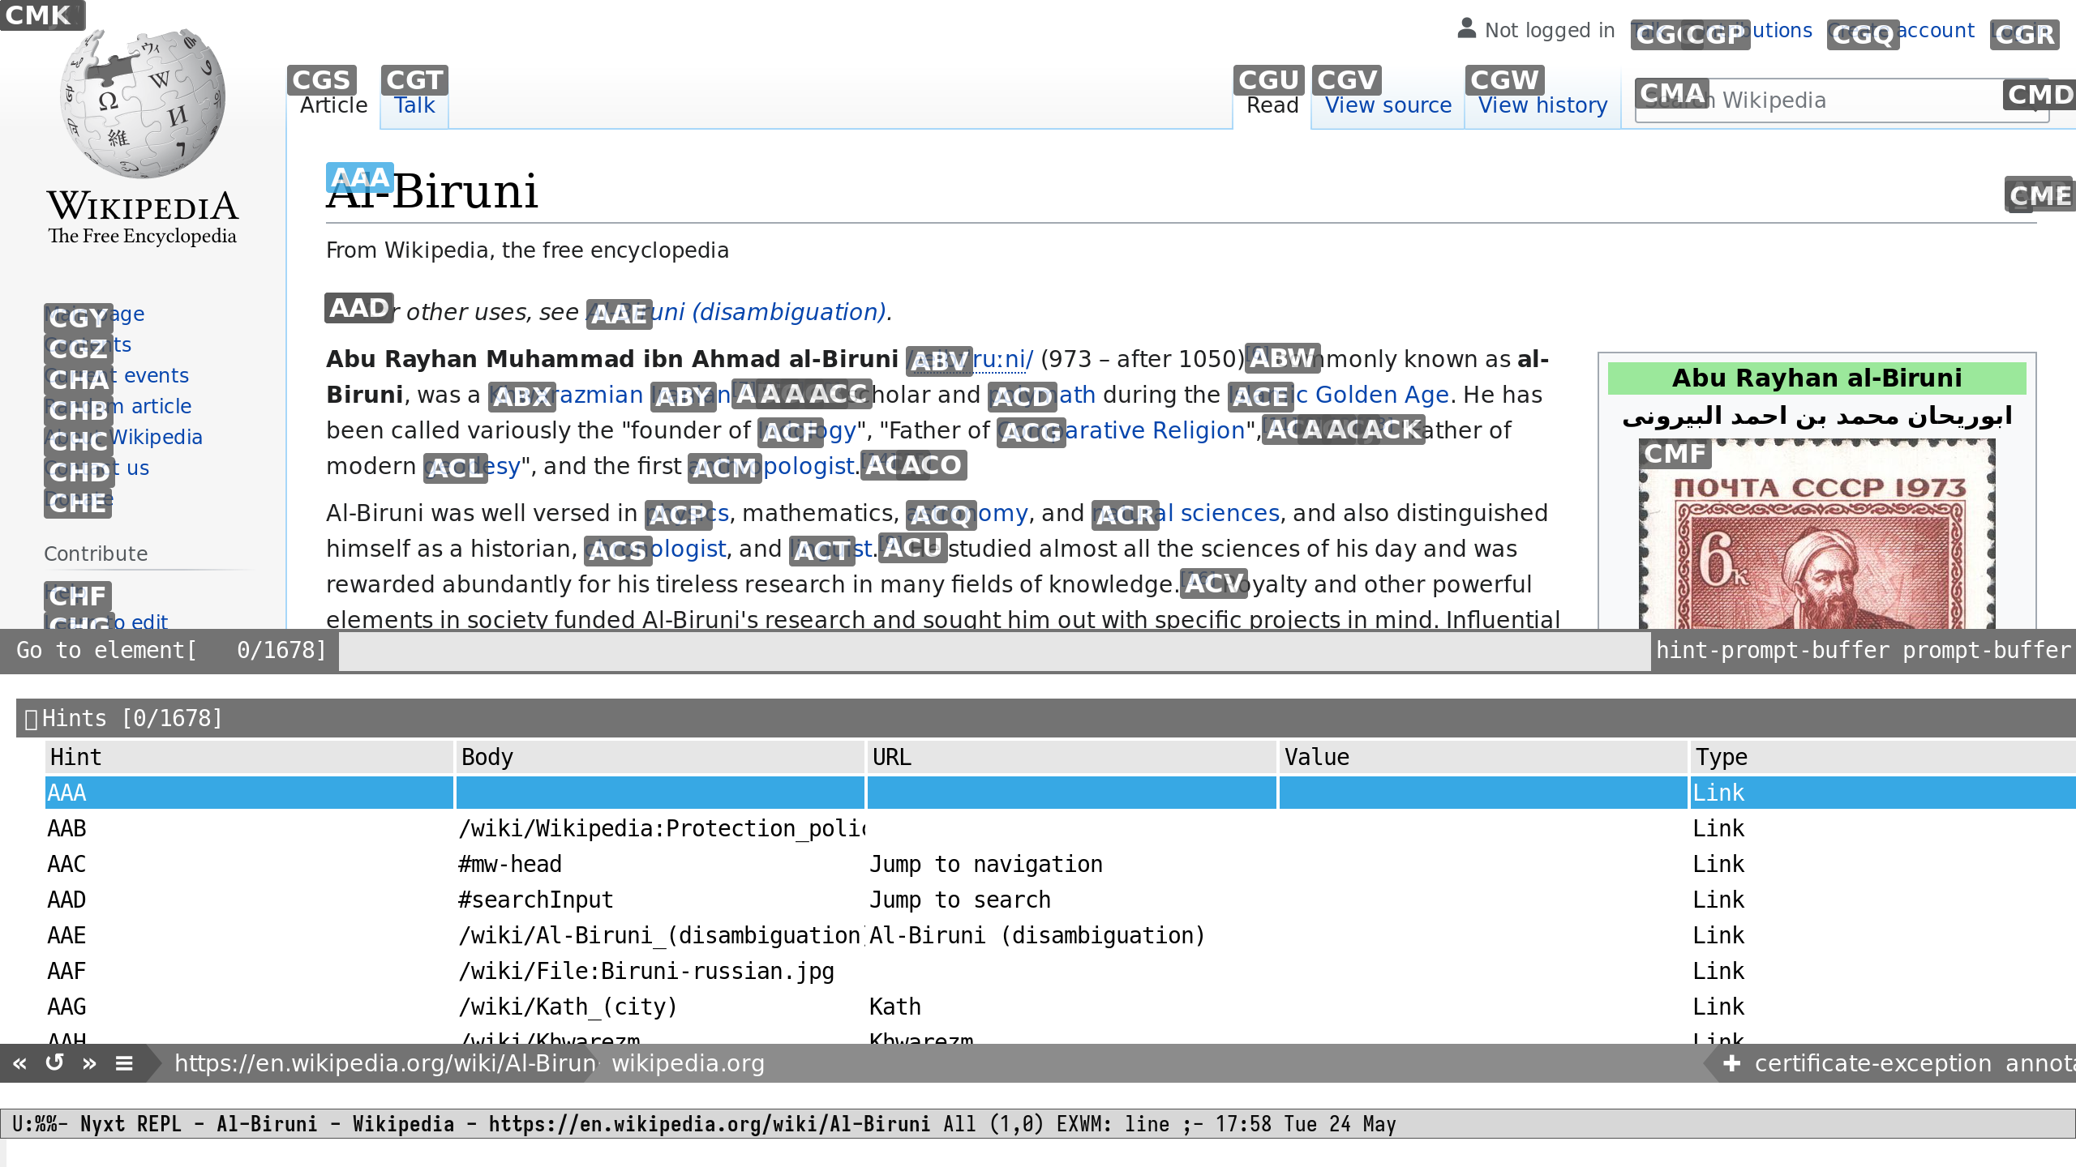2076x1167 pixels.
Task: Switch to the Talk tab
Action: click(x=414, y=105)
